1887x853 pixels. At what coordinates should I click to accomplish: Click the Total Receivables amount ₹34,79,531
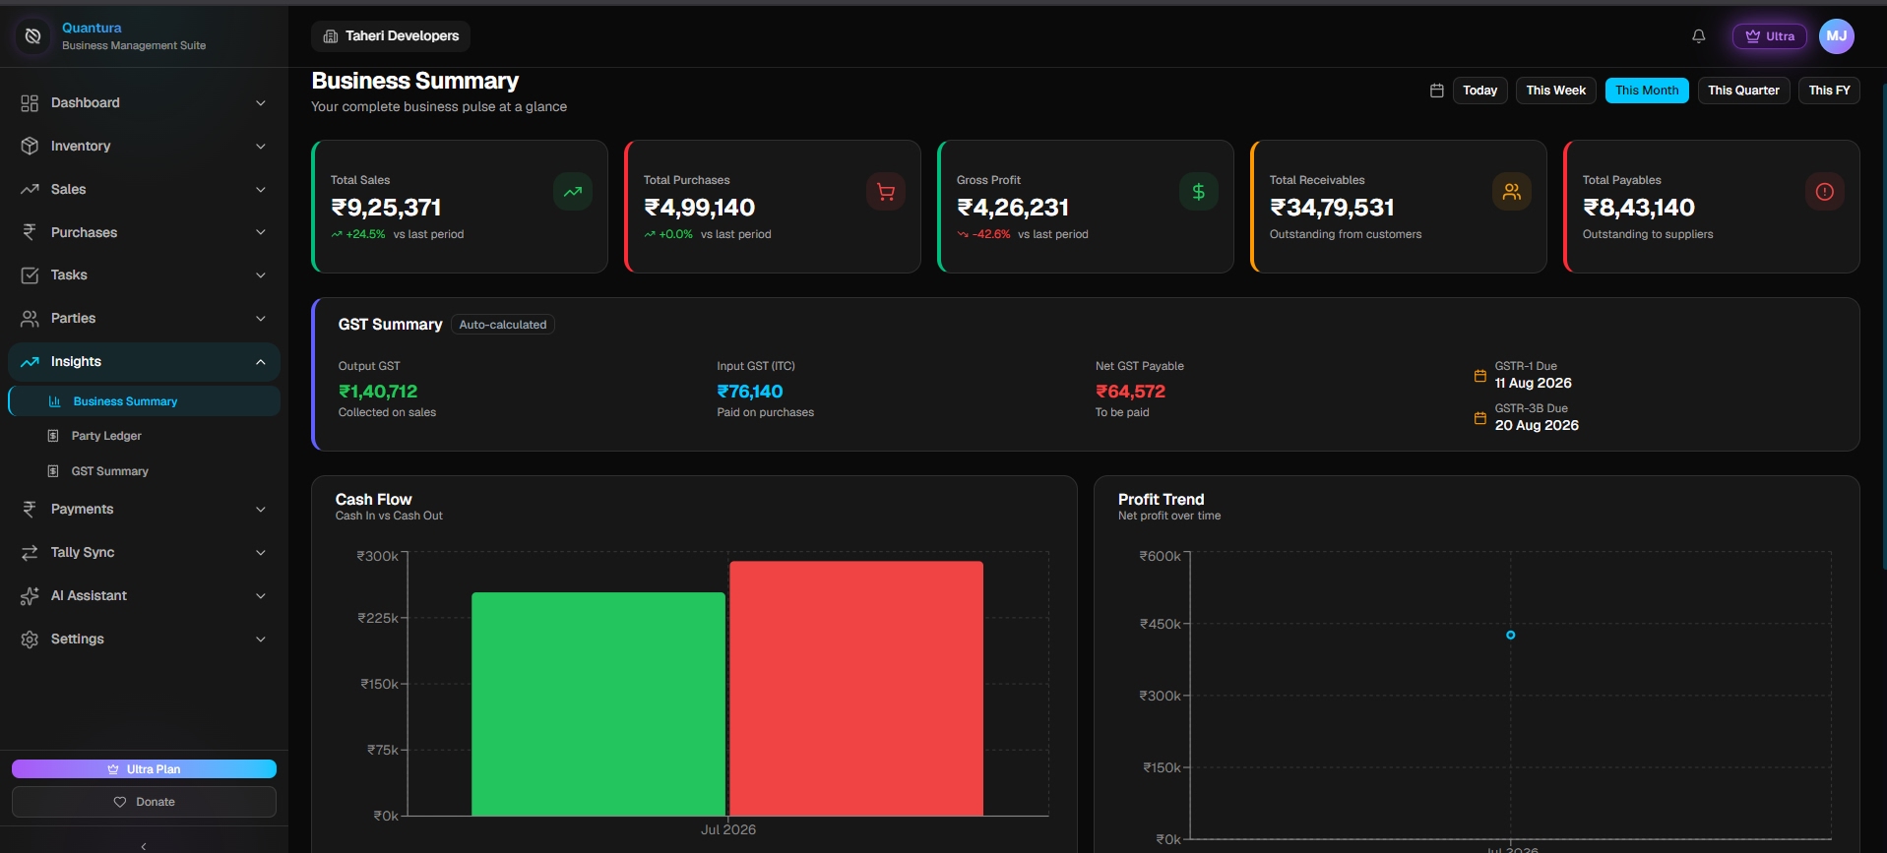[x=1332, y=208]
